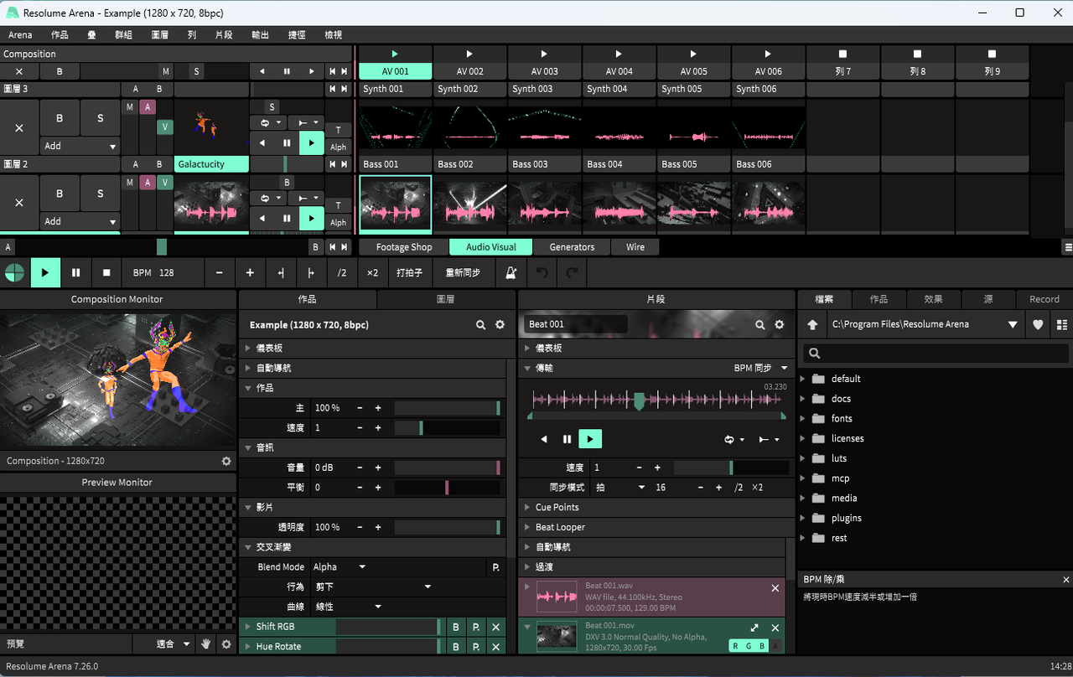Viewport: 1073px width, 677px height.
Task: Open Composition Monitor settings gear
Action: pyautogui.click(x=225, y=461)
